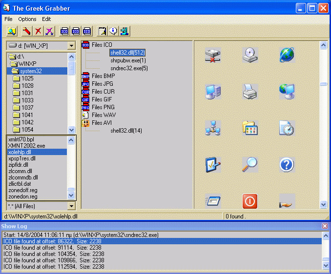Select Files BMP category in tree
The image size is (331, 274).
pyautogui.click(x=103, y=76)
